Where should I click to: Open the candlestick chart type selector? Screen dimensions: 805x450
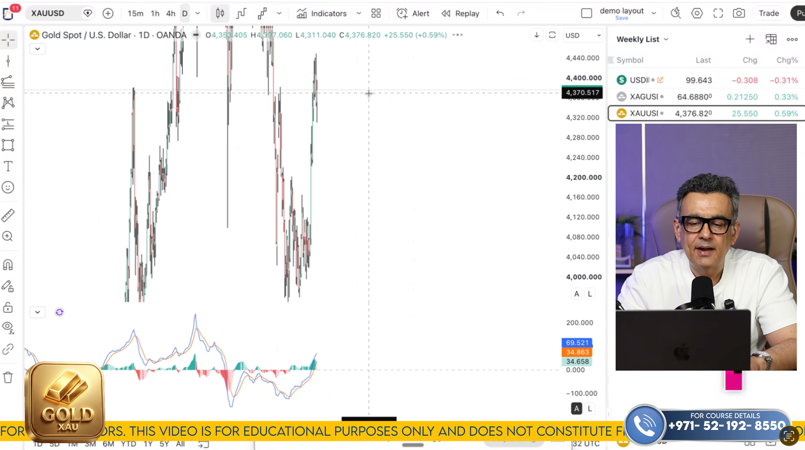[220, 13]
